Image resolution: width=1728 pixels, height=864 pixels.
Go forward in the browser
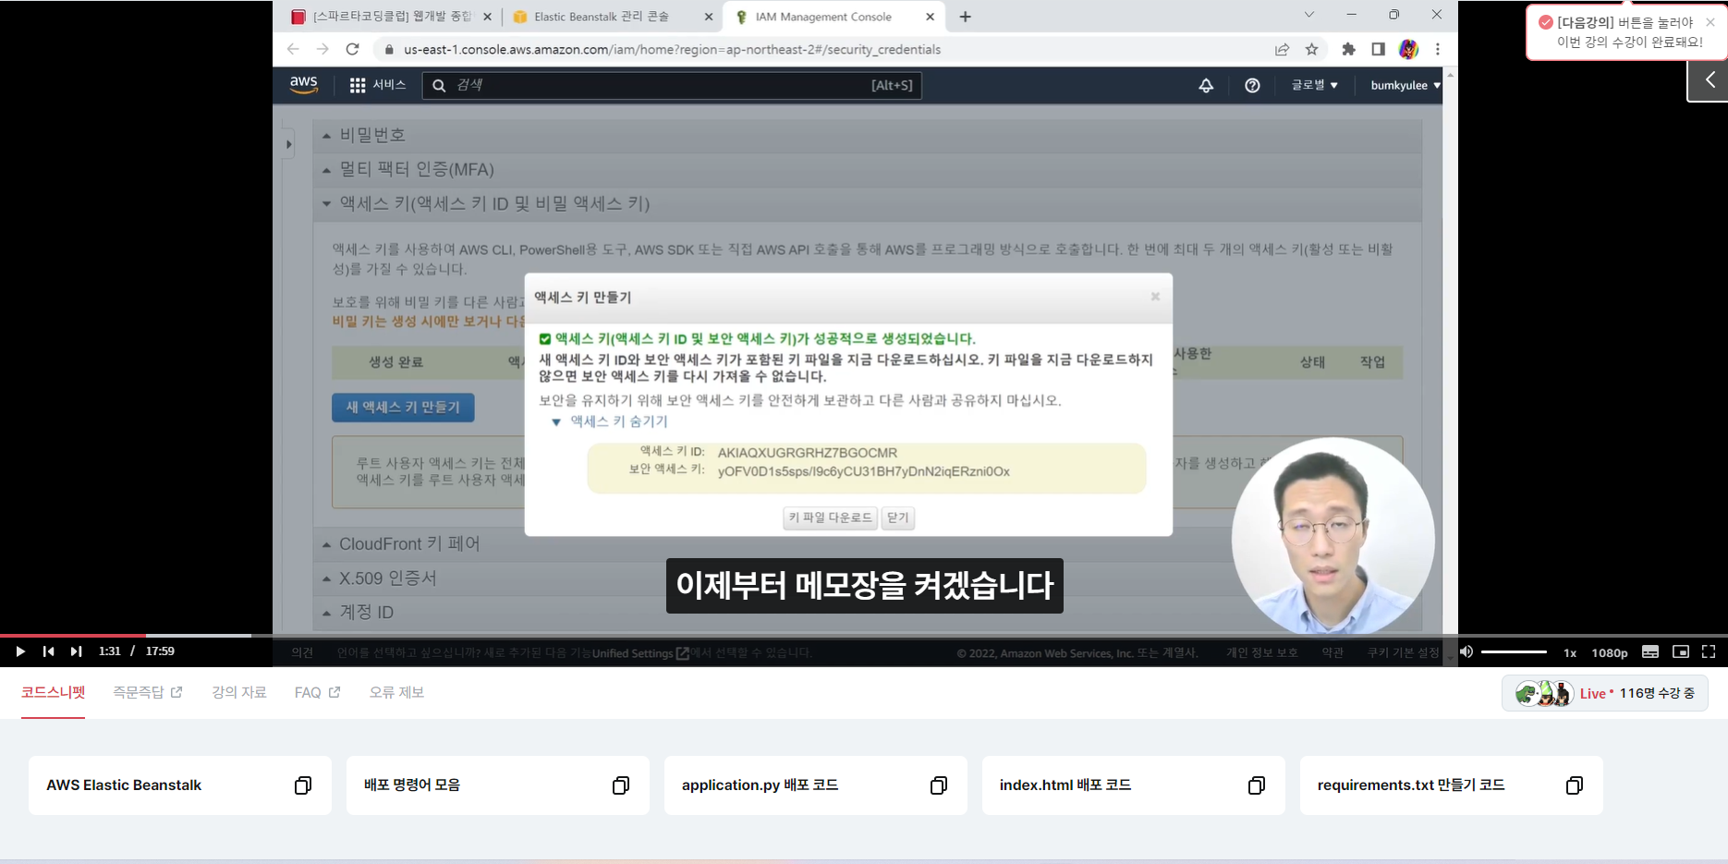(x=322, y=49)
